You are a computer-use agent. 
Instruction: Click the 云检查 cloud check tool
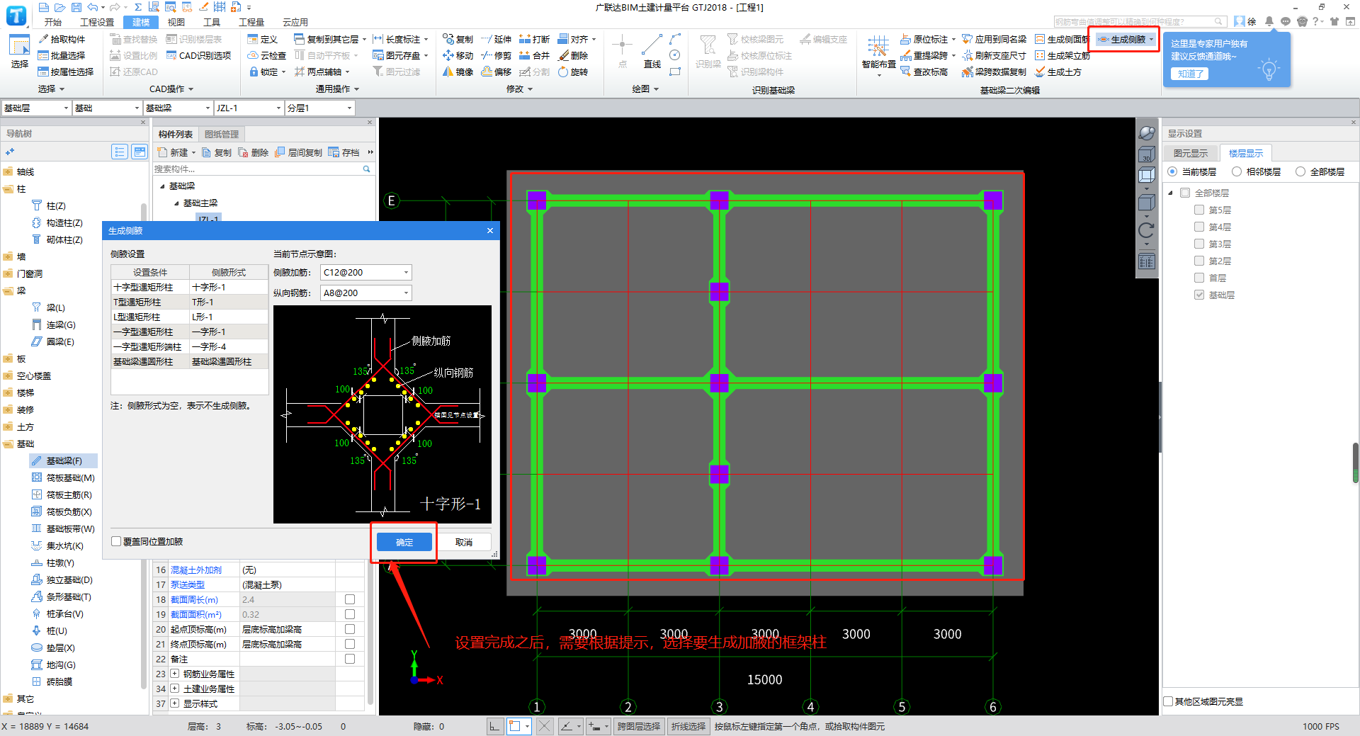267,55
